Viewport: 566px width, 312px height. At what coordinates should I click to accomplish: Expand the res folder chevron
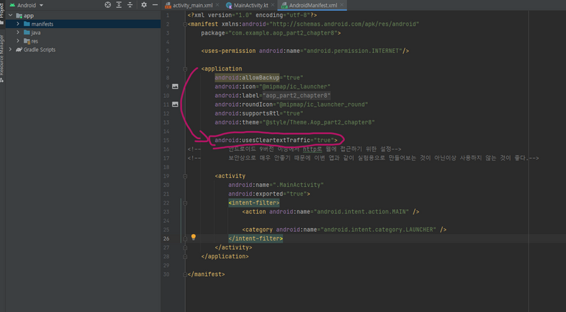18,41
